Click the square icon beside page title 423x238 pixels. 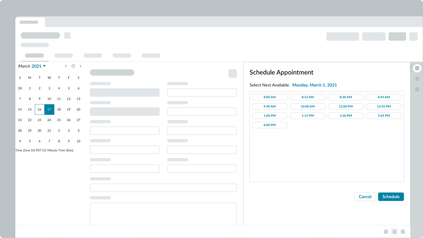coord(67,35)
